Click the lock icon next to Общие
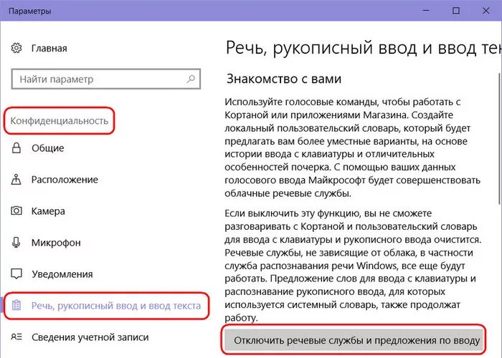This screenshot has width=502, height=358. coord(16,148)
